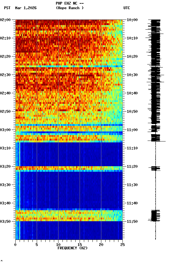This screenshot has width=169, height=264.
Task: Click the '02:40' PST time label
Action: [x=5, y=93]
